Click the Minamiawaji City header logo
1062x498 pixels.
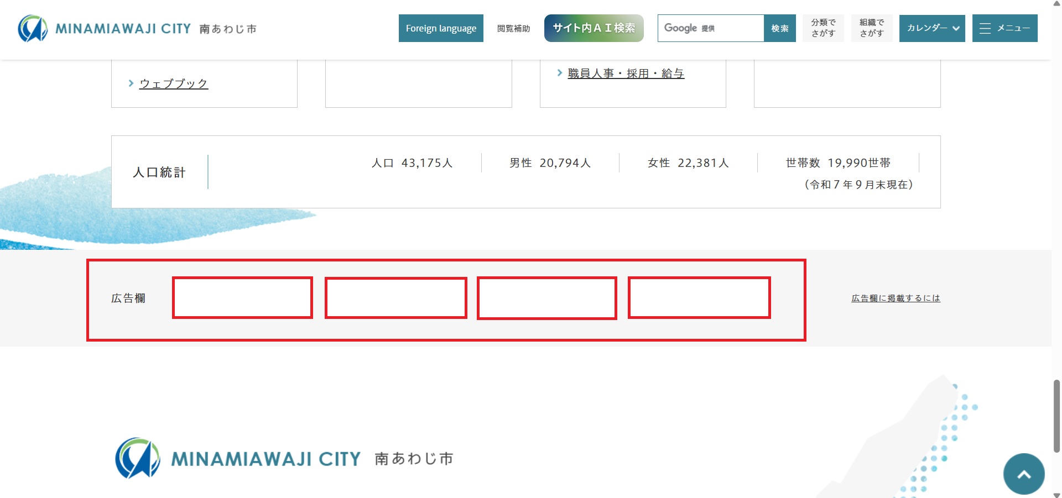click(x=137, y=28)
